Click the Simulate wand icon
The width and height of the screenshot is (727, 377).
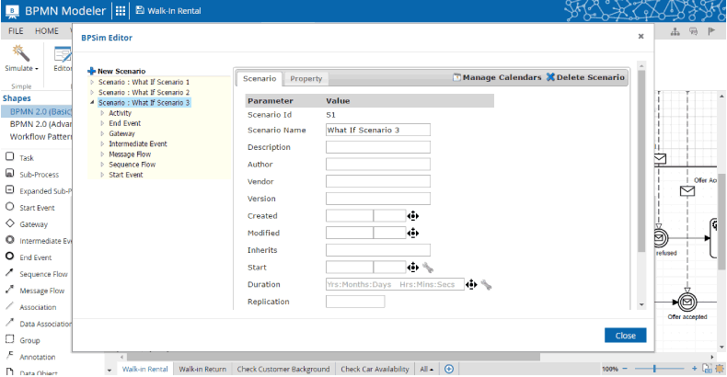pyautogui.click(x=19, y=52)
